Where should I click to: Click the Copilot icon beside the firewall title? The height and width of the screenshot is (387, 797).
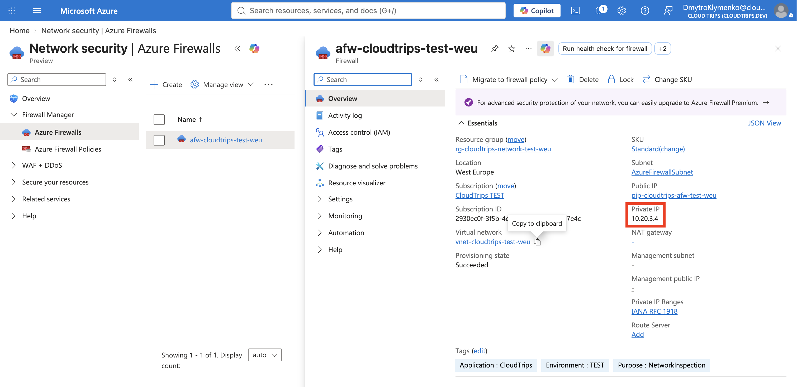click(545, 49)
